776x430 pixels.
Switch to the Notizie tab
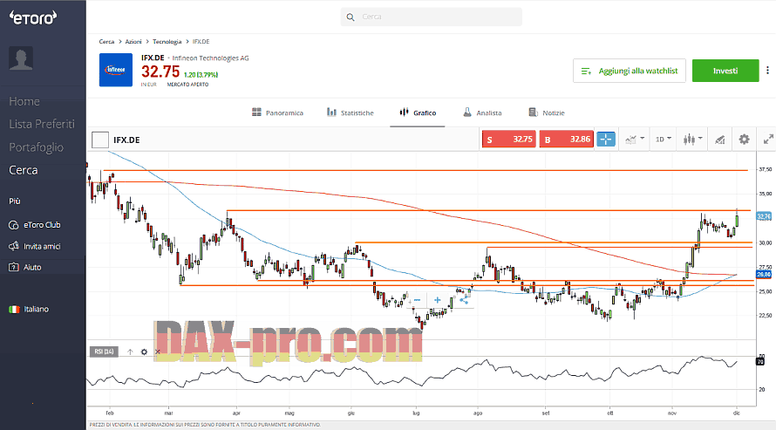[x=547, y=113]
